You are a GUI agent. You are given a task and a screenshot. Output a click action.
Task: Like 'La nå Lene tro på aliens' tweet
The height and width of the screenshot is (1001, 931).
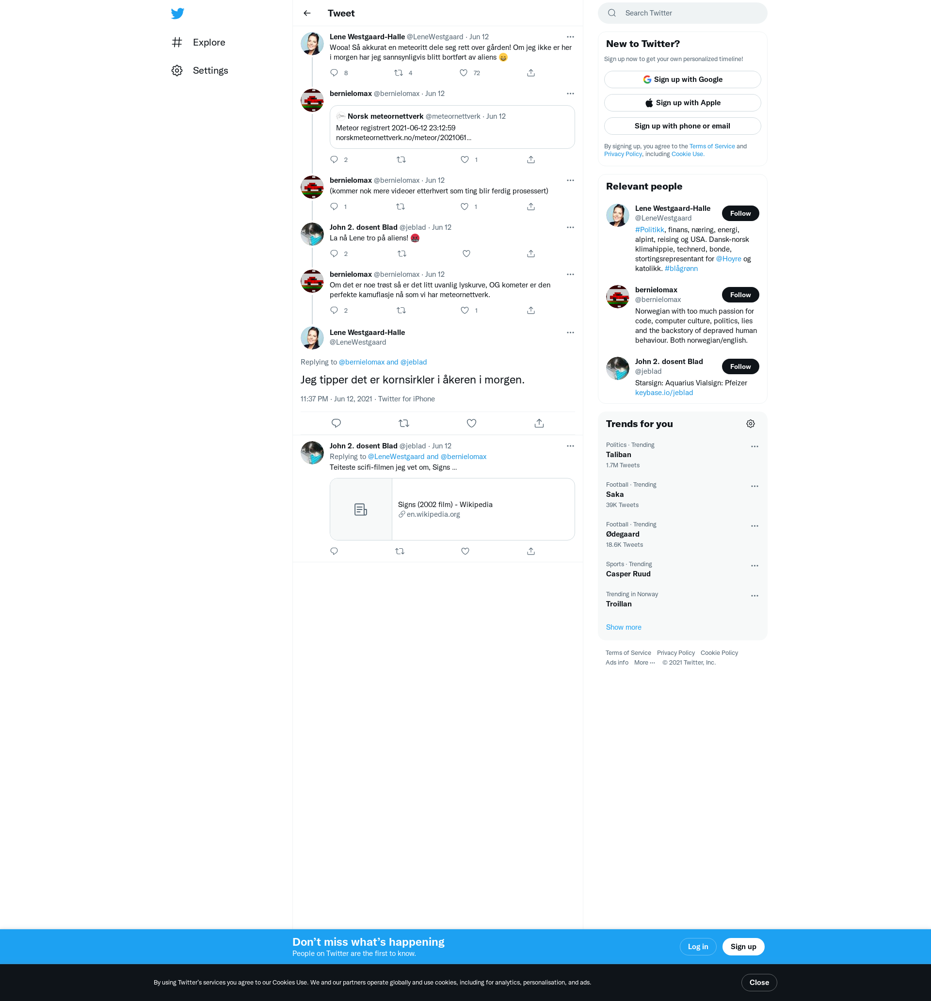coord(466,254)
